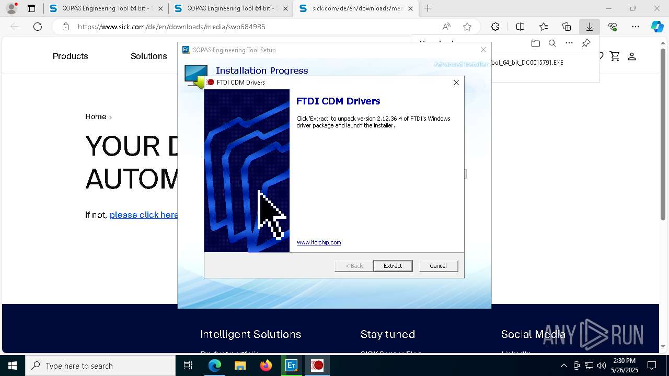
Task: Open the Downloads toolbar button
Action: tap(590, 27)
